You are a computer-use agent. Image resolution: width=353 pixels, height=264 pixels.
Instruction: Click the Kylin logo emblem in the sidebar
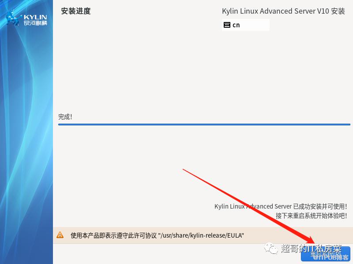pyautogui.click(x=12, y=18)
